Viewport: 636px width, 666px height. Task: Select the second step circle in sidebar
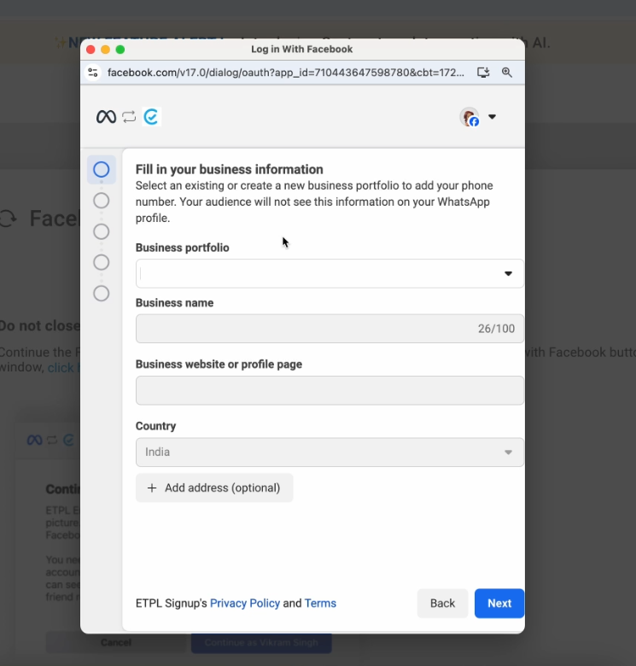pos(101,201)
